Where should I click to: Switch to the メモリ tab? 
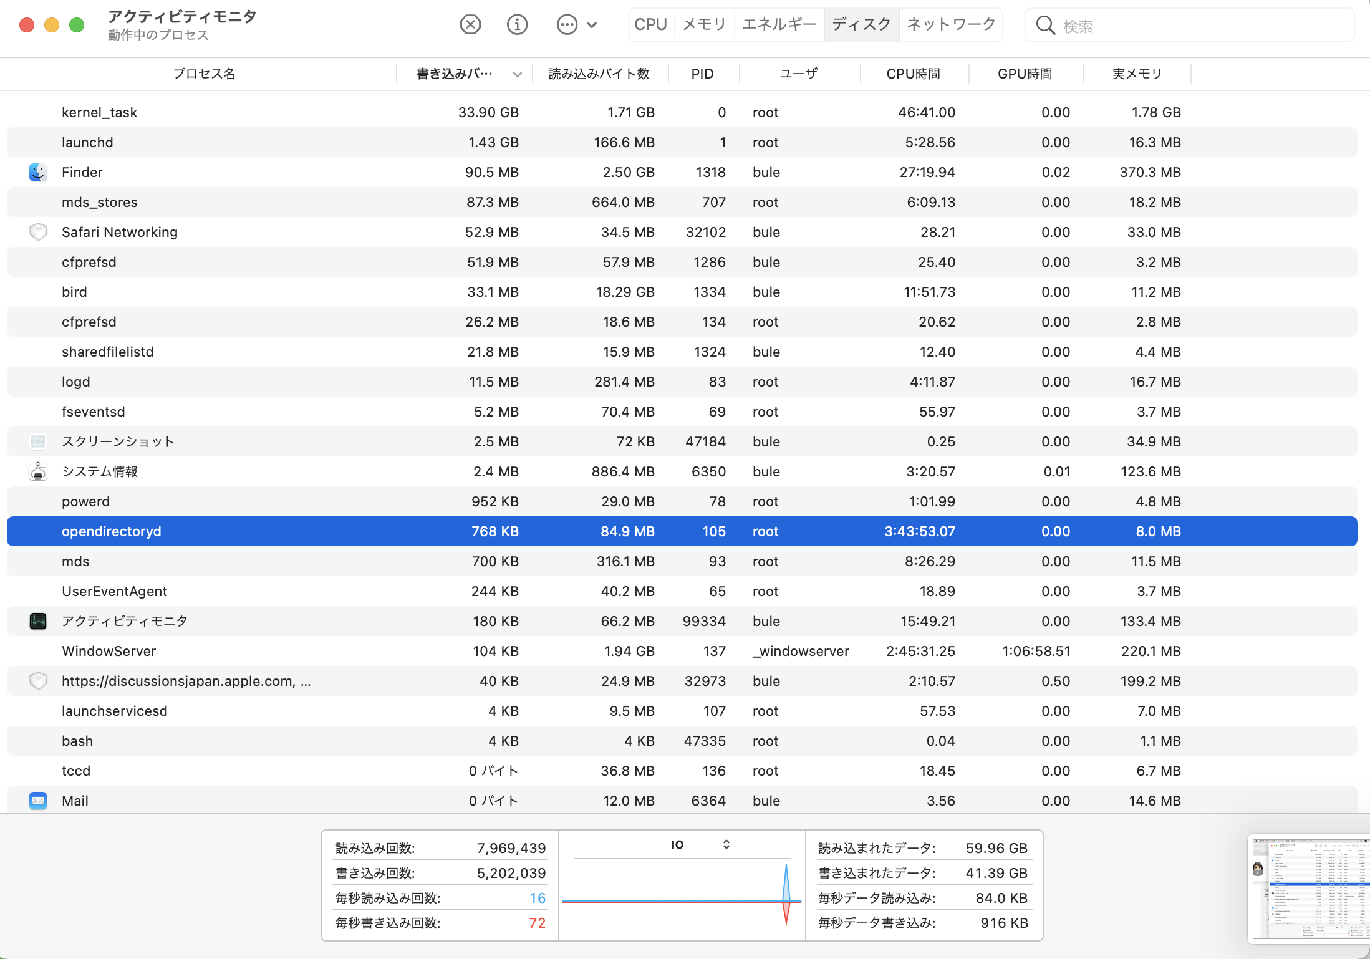pyautogui.click(x=704, y=24)
